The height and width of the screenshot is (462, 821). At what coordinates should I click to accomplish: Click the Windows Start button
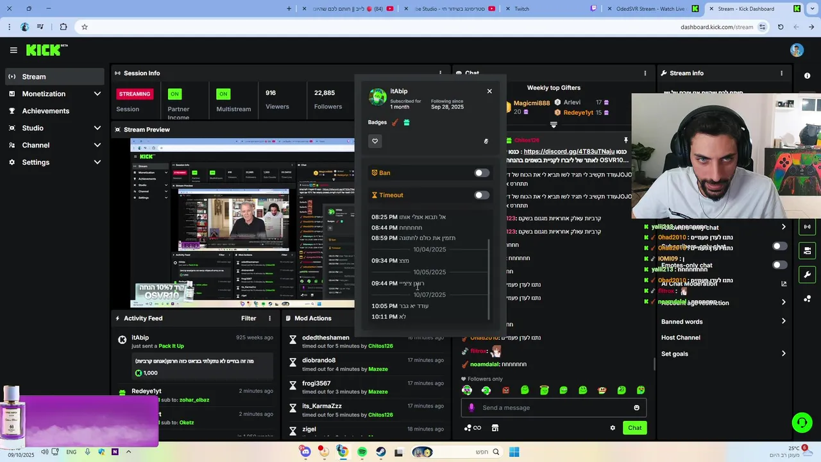[514, 452]
